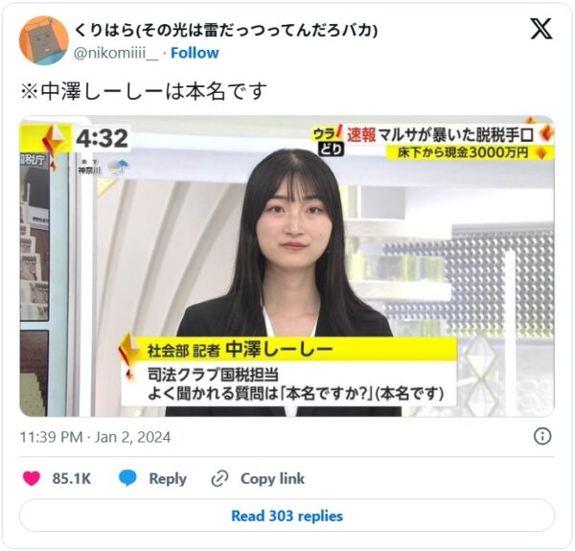Open the orange profile avatar of くりはら

click(x=44, y=40)
